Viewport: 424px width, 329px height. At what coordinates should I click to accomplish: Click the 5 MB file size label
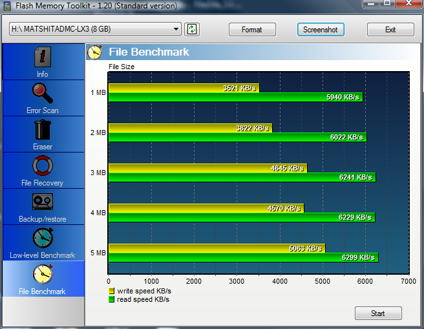tap(98, 253)
